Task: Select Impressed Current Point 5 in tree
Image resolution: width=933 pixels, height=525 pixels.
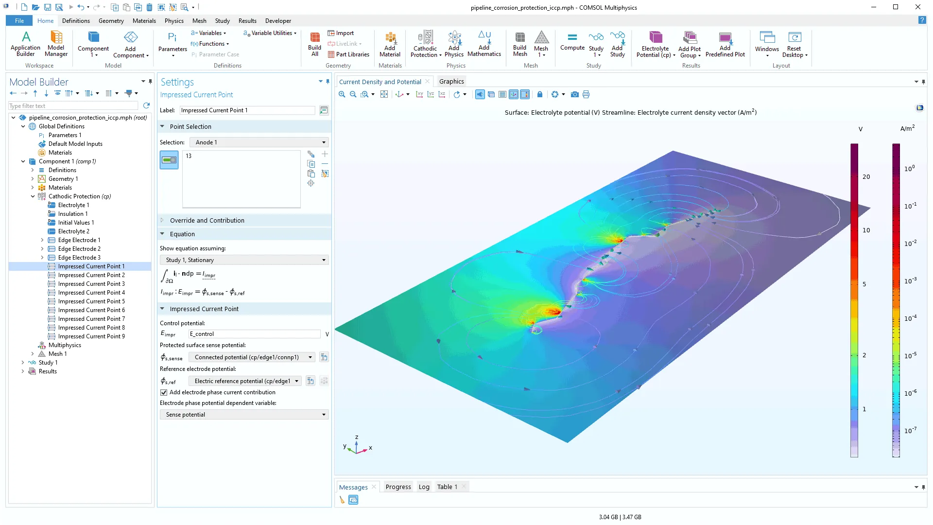Action: click(91, 301)
